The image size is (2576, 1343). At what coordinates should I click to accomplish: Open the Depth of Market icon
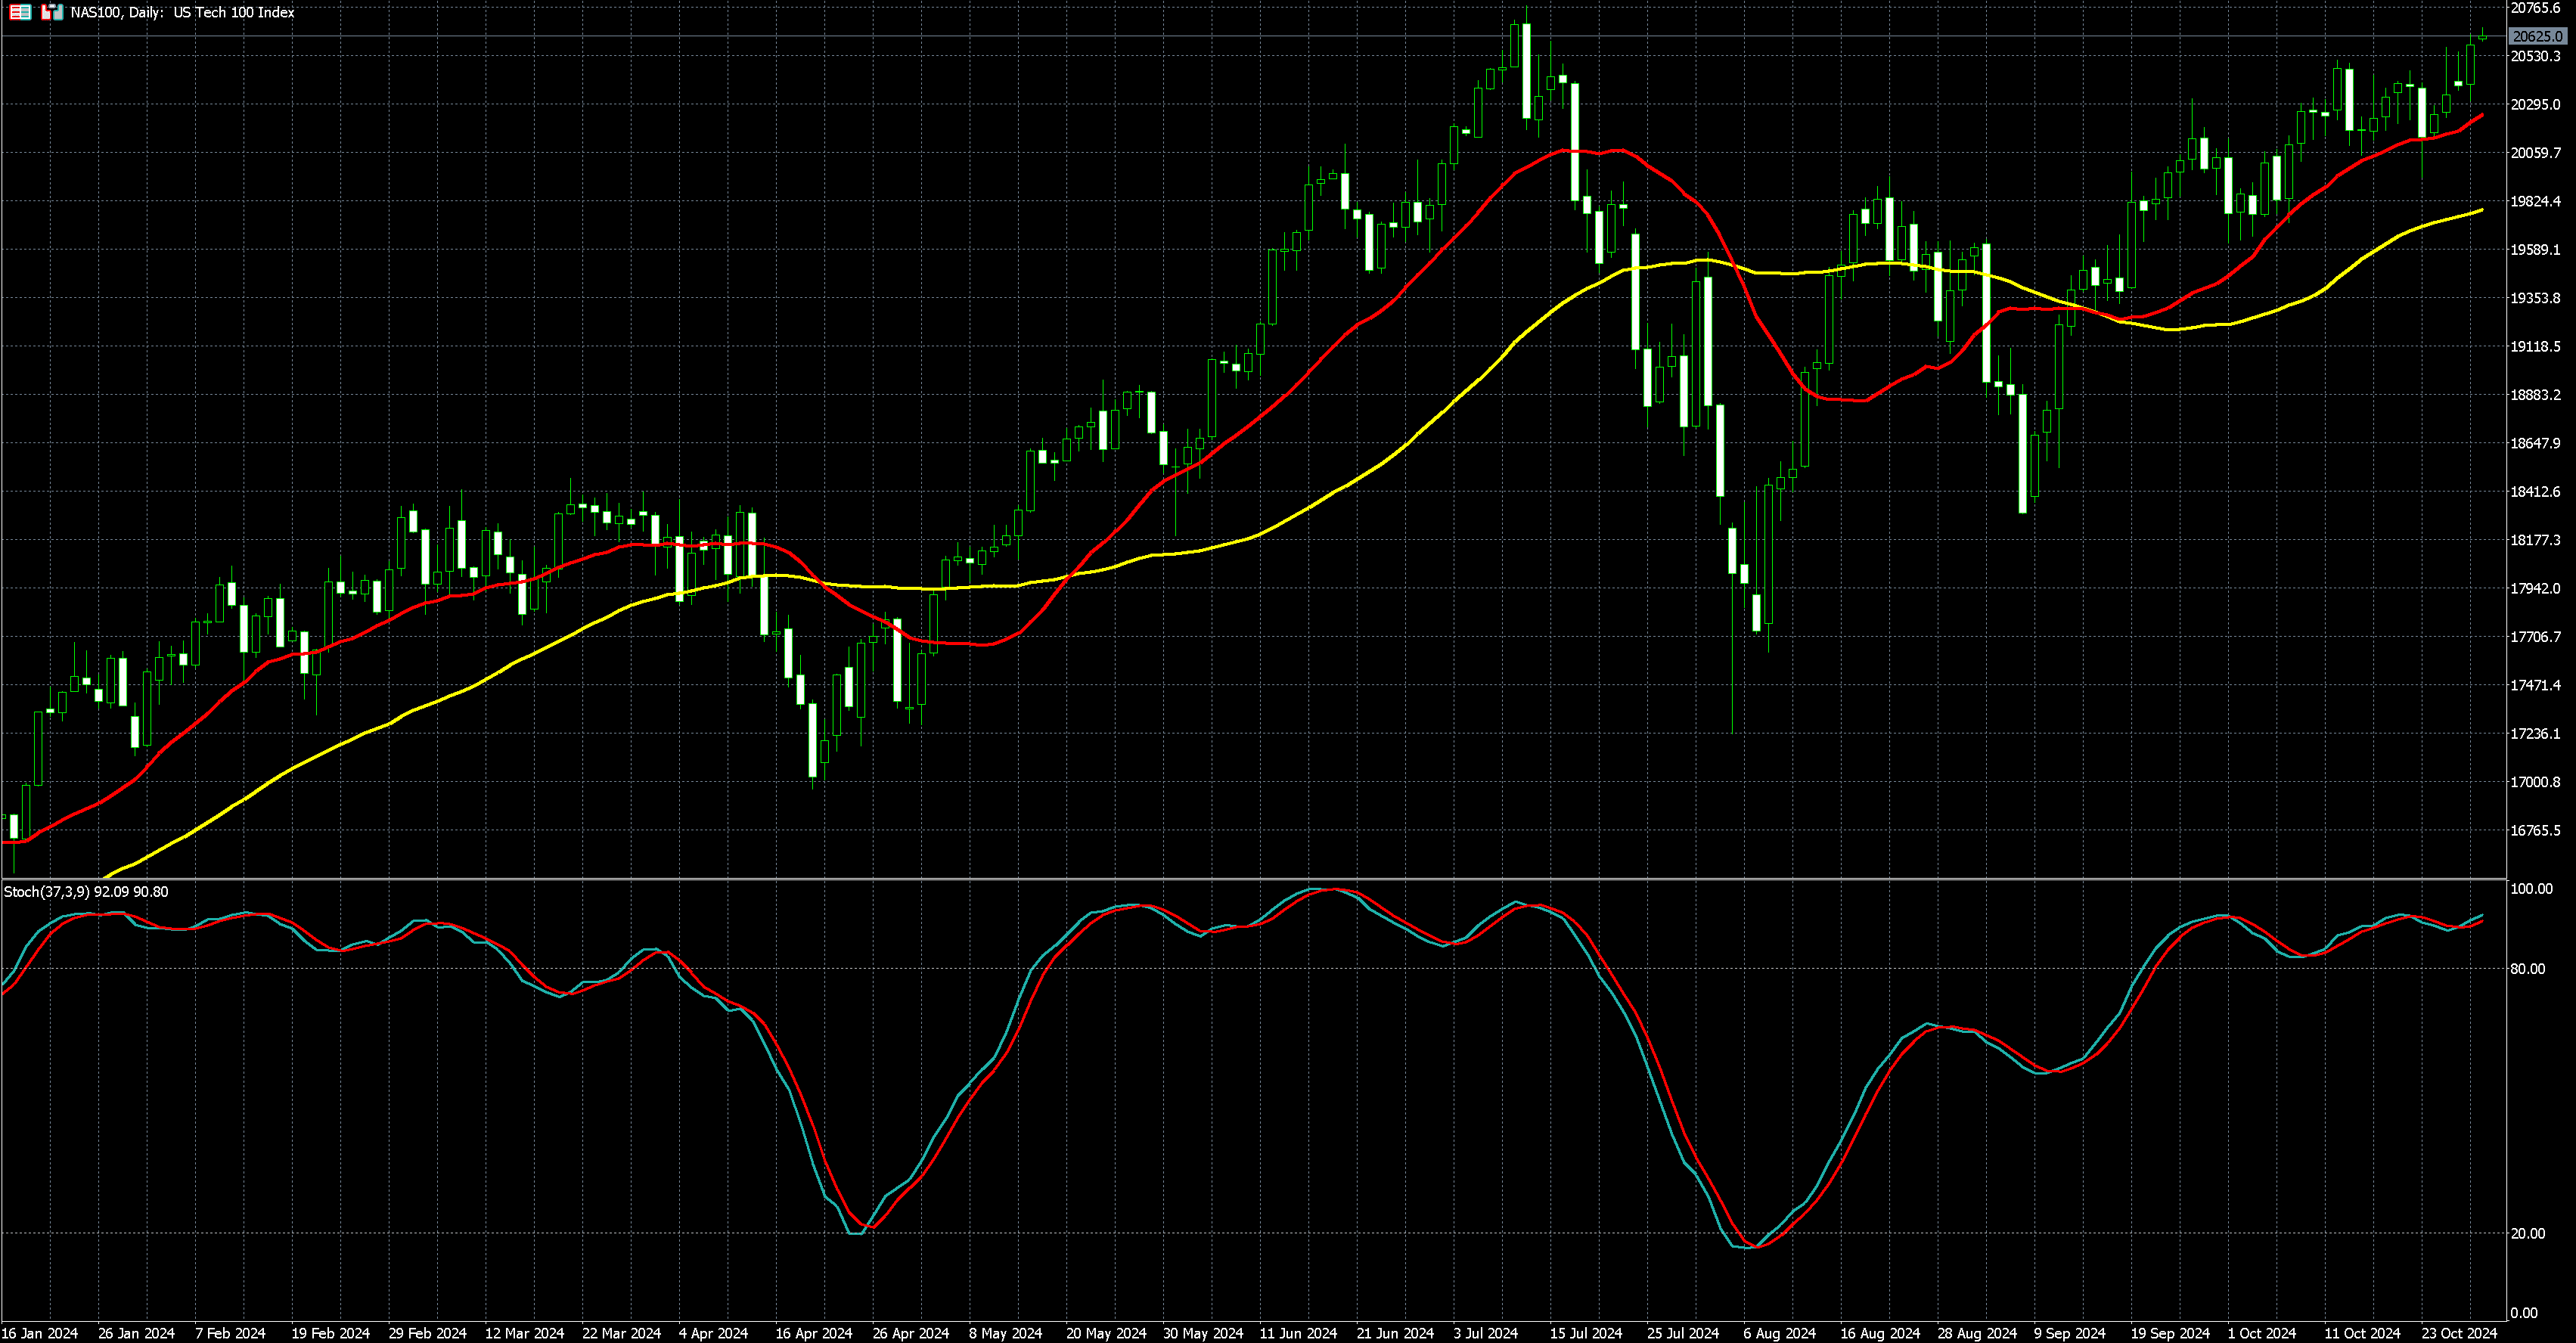click(x=20, y=13)
